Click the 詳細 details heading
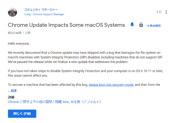 tap(11, 97)
